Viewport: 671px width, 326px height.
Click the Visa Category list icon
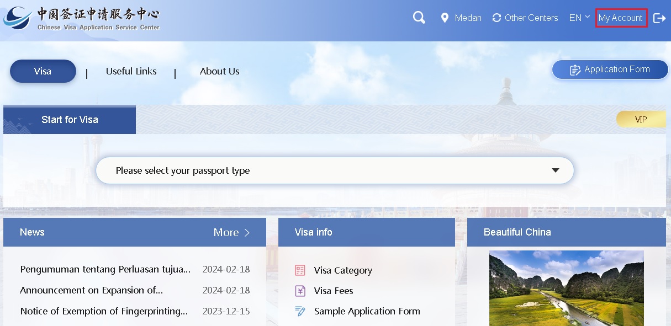300,270
